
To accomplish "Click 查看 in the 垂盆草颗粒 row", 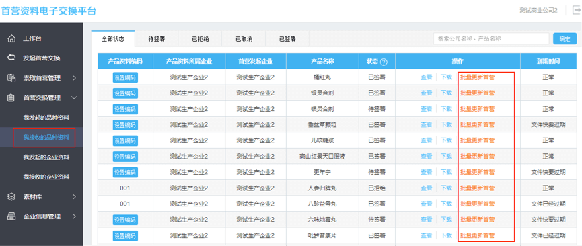I will tap(426, 124).
